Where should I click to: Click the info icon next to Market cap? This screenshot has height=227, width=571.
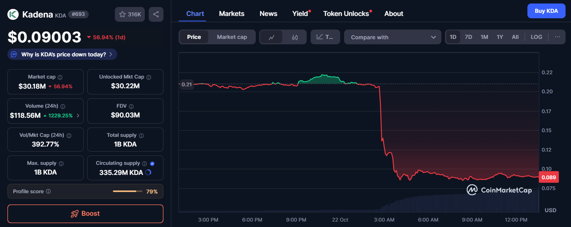click(60, 77)
